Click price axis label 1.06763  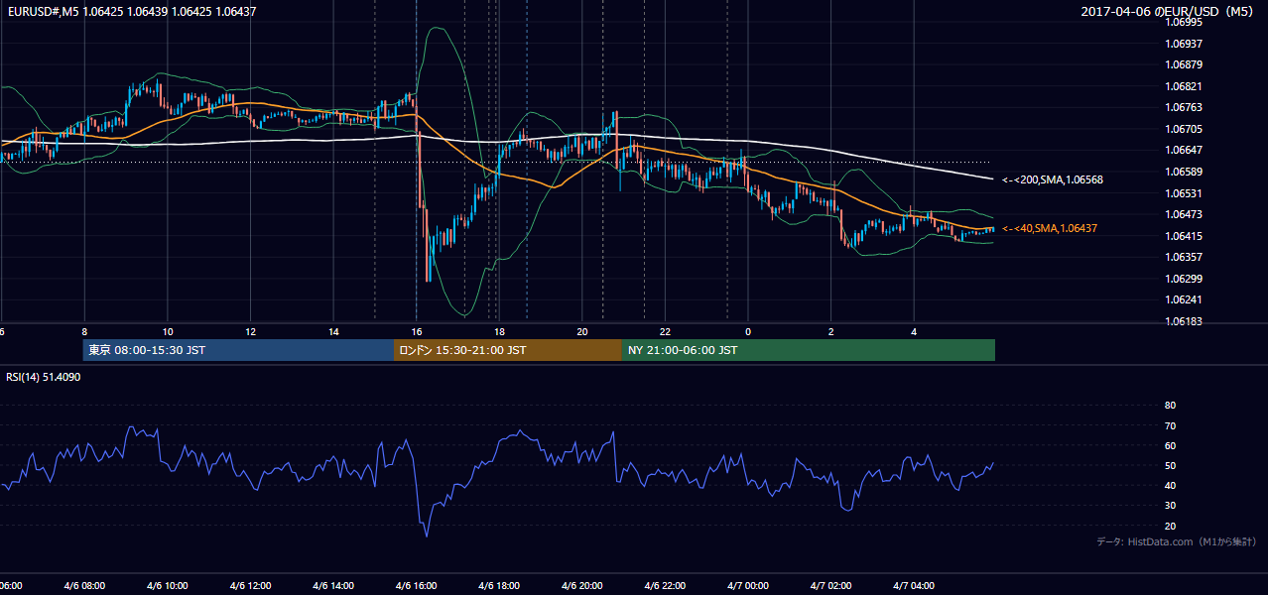(1184, 107)
